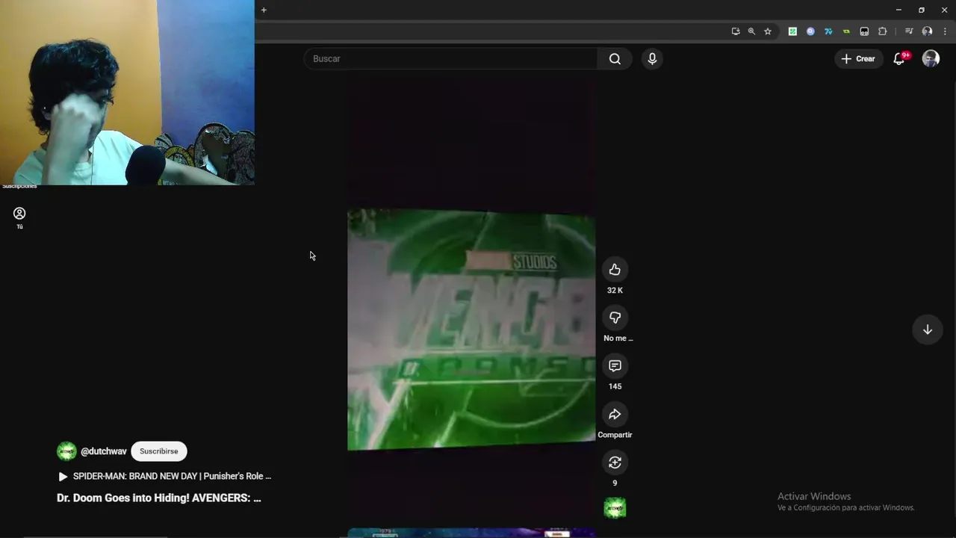Image resolution: width=956 pixels, height=538 pixels.
Task: Click the purple circle search extension icon
Action: [810, 31]
